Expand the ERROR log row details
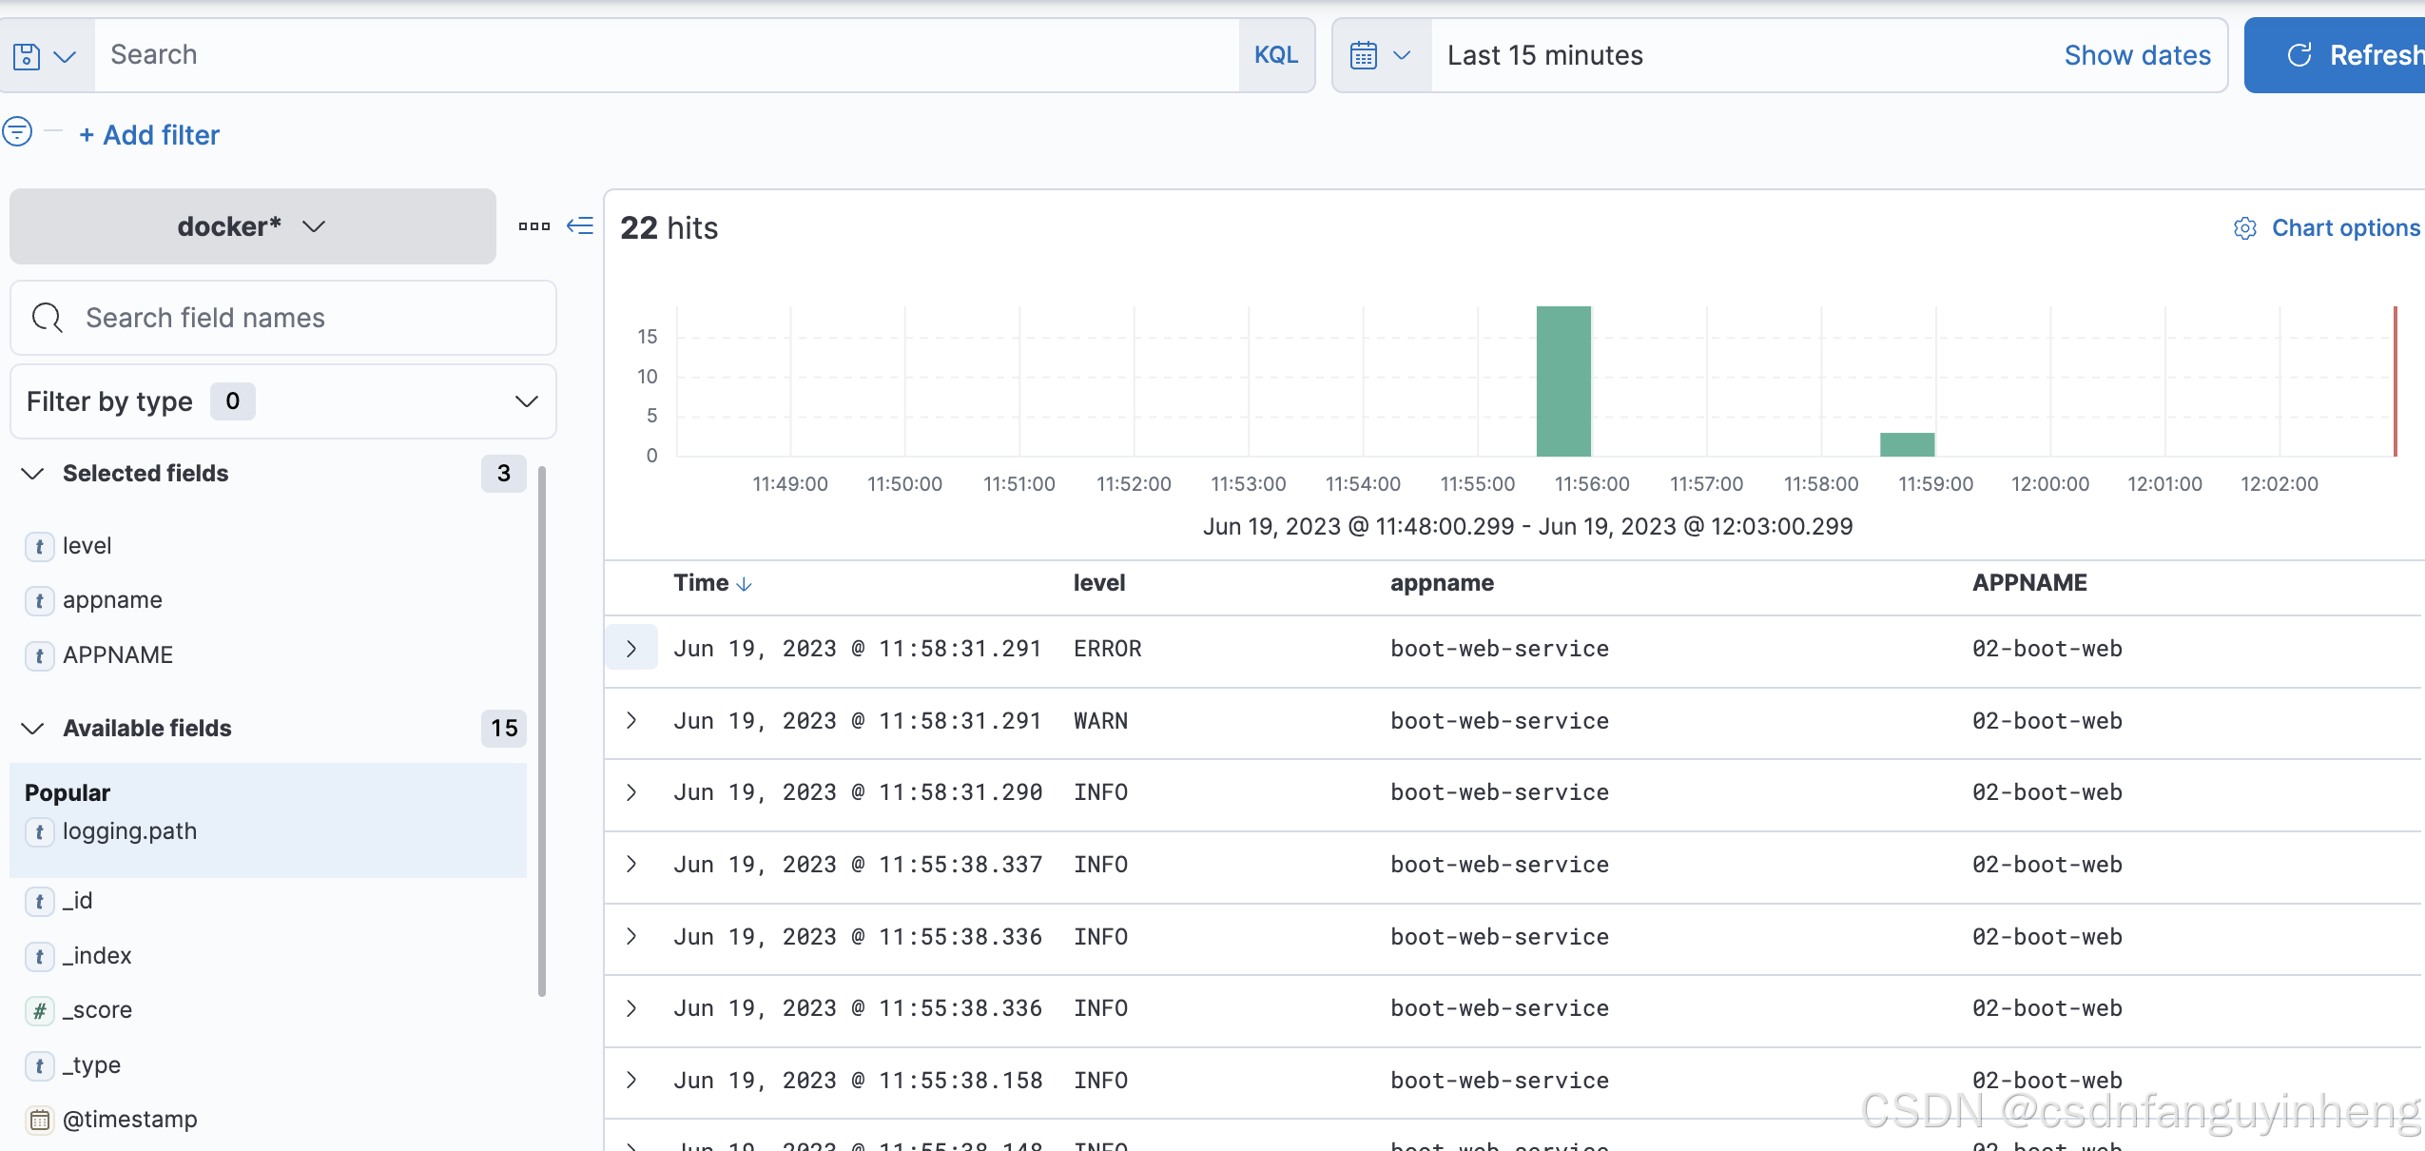The width and height of the screenshot is (2425, 1151). [x=631, y=649]
